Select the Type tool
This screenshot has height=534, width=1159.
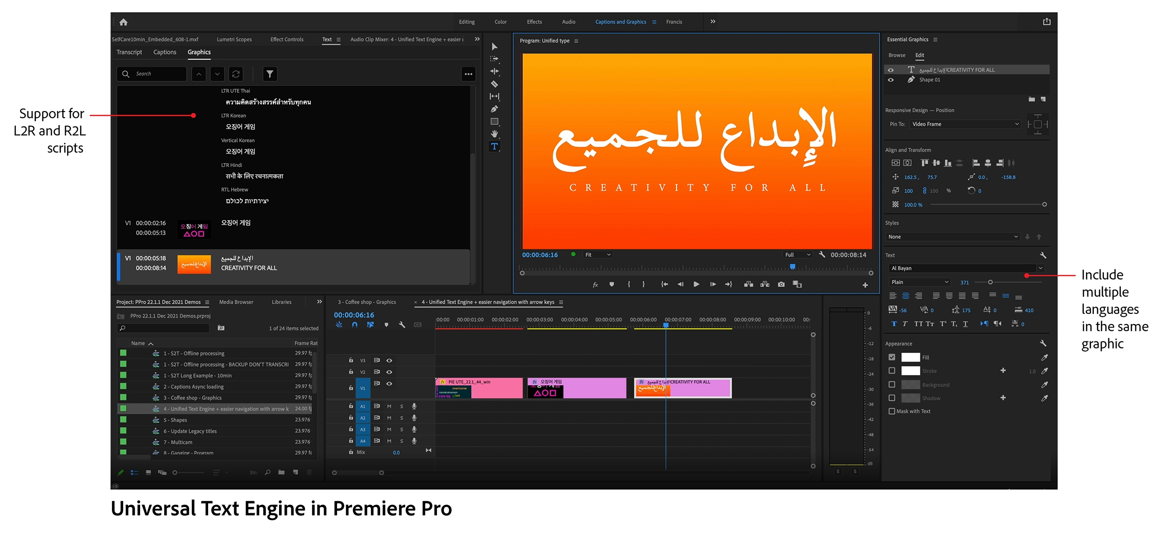pos(494,146)
